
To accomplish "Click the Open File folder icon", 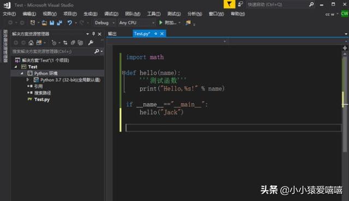I will pos(44,23).
